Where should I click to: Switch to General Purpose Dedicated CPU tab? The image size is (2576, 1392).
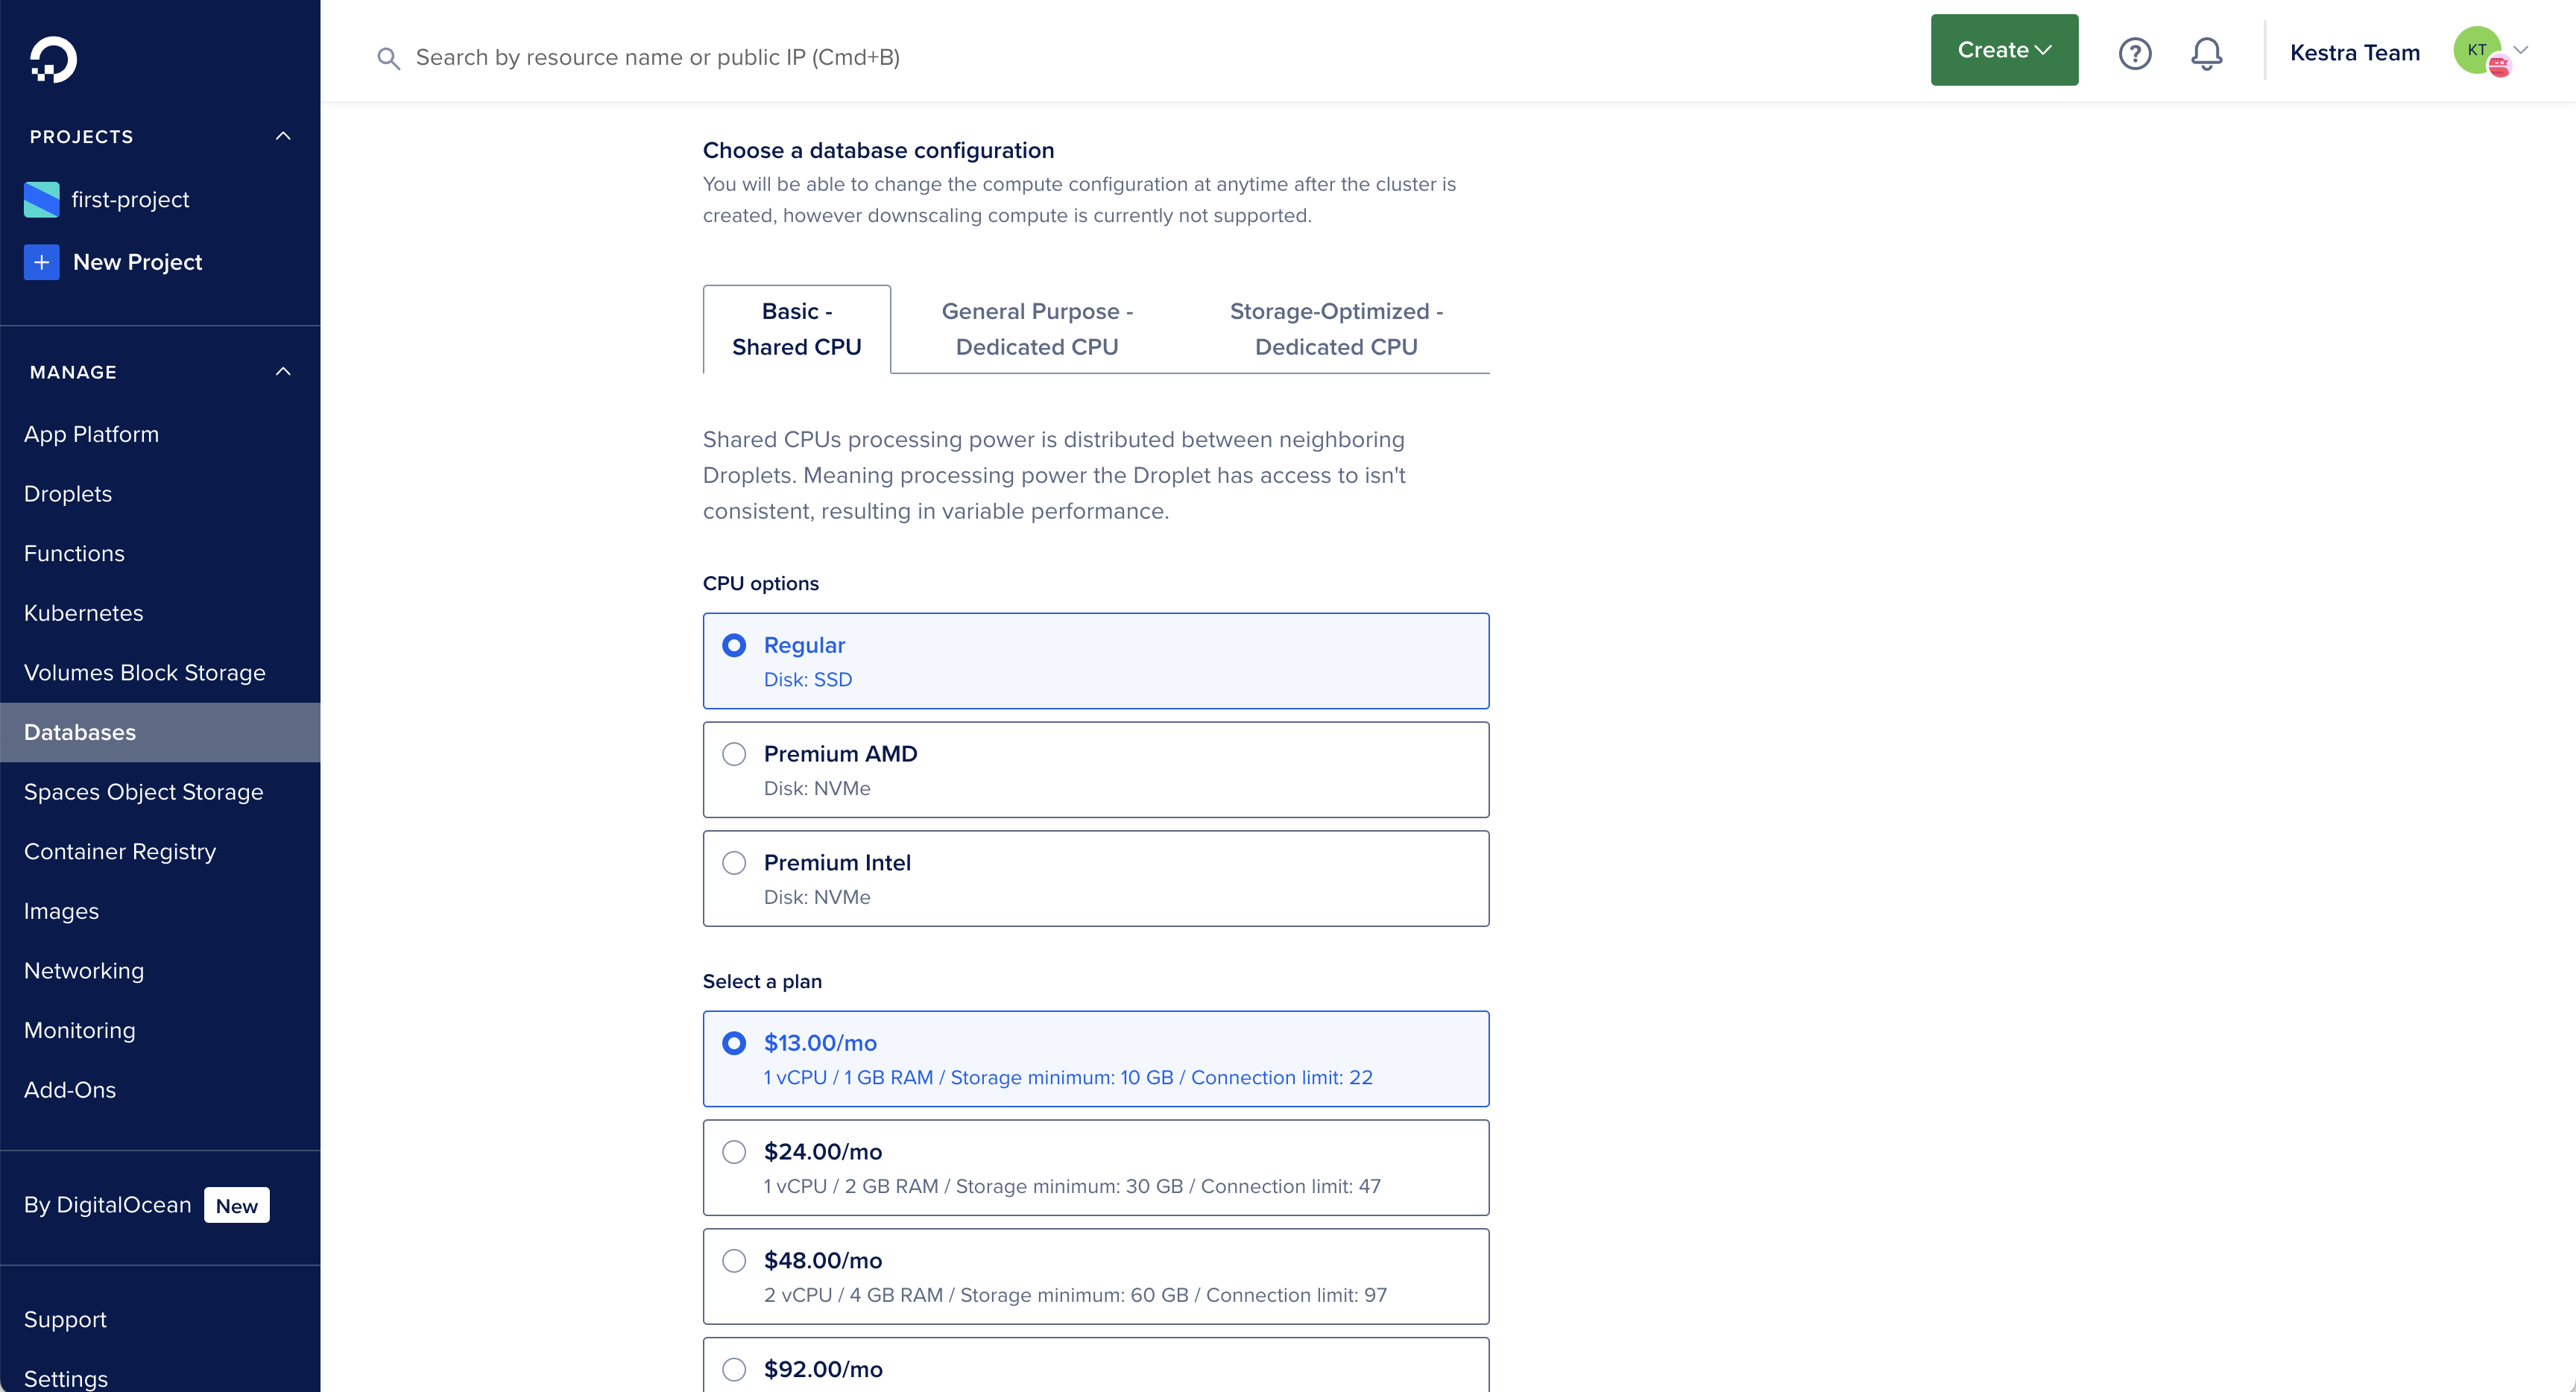[1036, 329]
